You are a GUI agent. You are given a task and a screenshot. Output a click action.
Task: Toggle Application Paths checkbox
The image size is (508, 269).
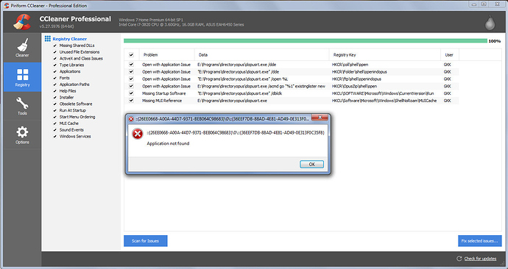[x=54, y=85]
